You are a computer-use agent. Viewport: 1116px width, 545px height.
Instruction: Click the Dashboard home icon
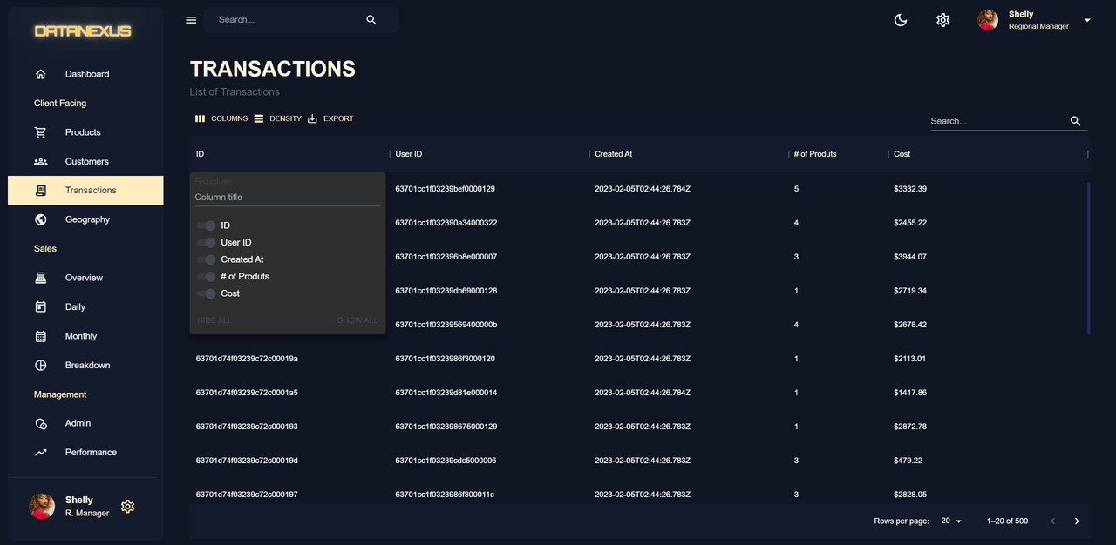click(x=40, y=74)
